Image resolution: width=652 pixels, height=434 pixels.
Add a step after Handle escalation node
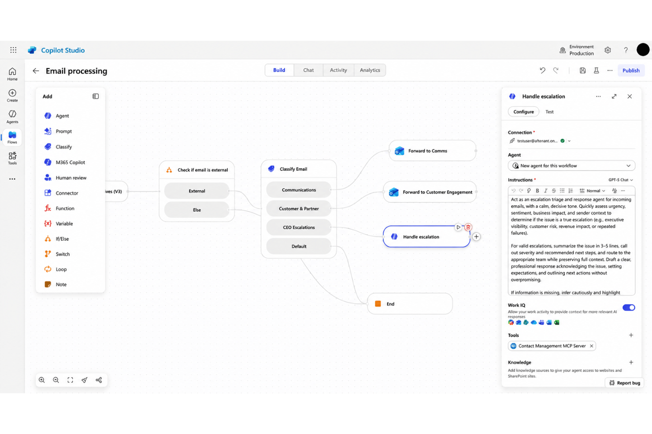coord(476,237)
